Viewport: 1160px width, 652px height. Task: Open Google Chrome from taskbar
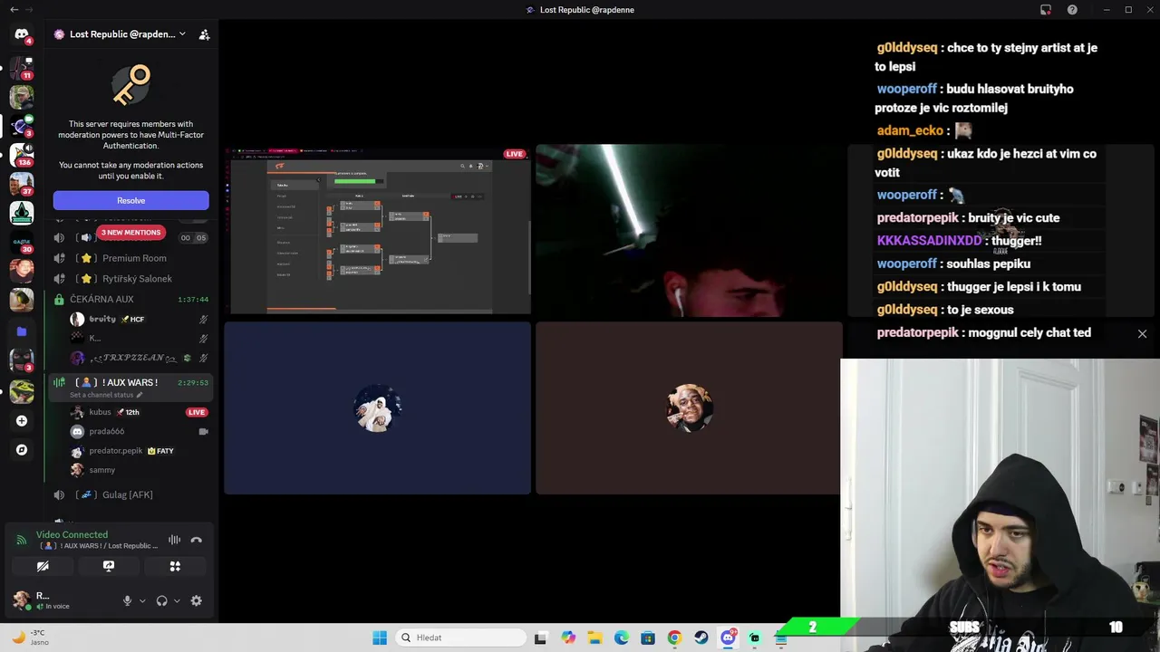coord(674,638)
